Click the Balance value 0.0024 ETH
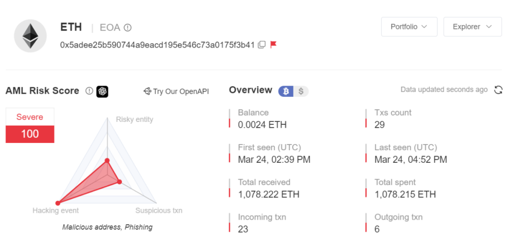Viewport: 508px width, 247px height. (262, 125)
